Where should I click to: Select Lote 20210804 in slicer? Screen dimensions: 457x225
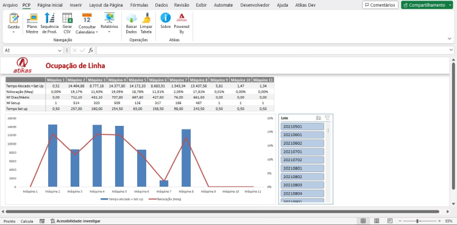point(302,193)
